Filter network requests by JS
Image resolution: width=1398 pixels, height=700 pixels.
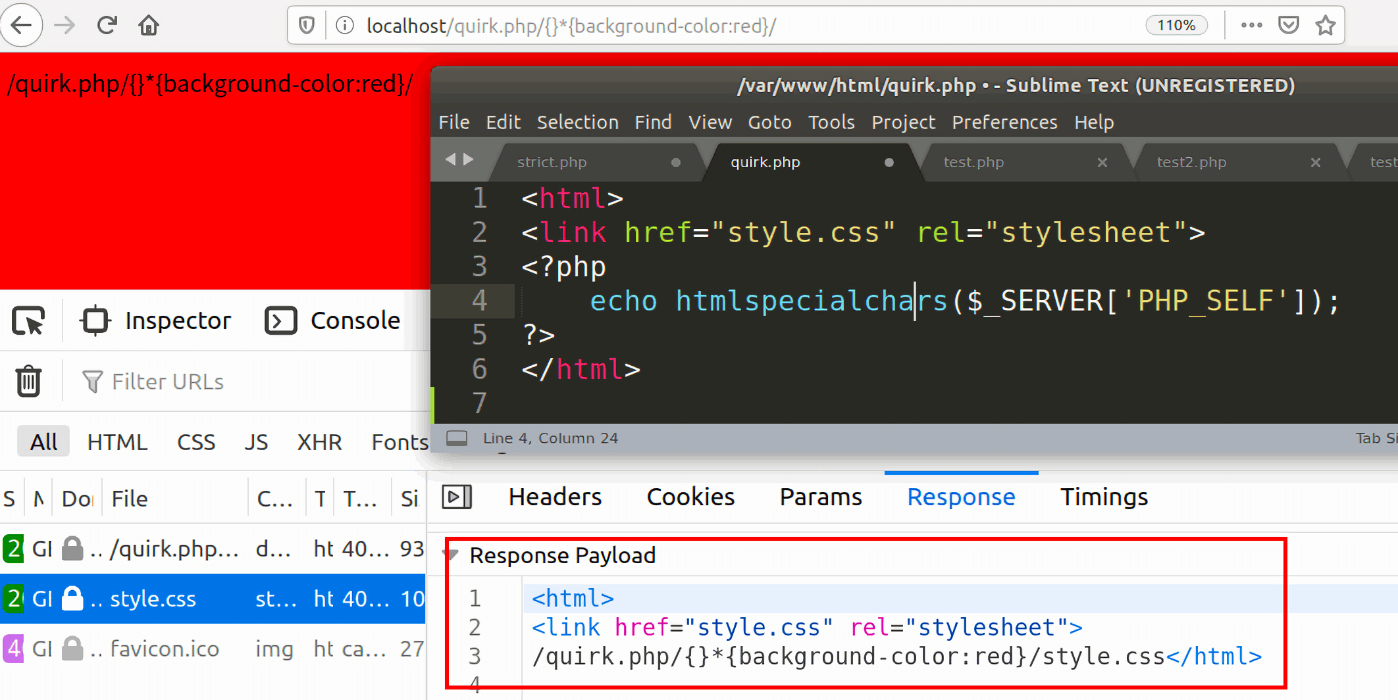click(256, 442)
